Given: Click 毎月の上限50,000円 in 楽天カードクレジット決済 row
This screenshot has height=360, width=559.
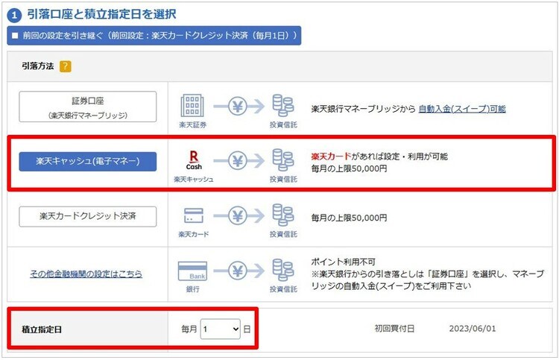Looking at the screenshot, I should pyautogui.click(x=349, y=218).
